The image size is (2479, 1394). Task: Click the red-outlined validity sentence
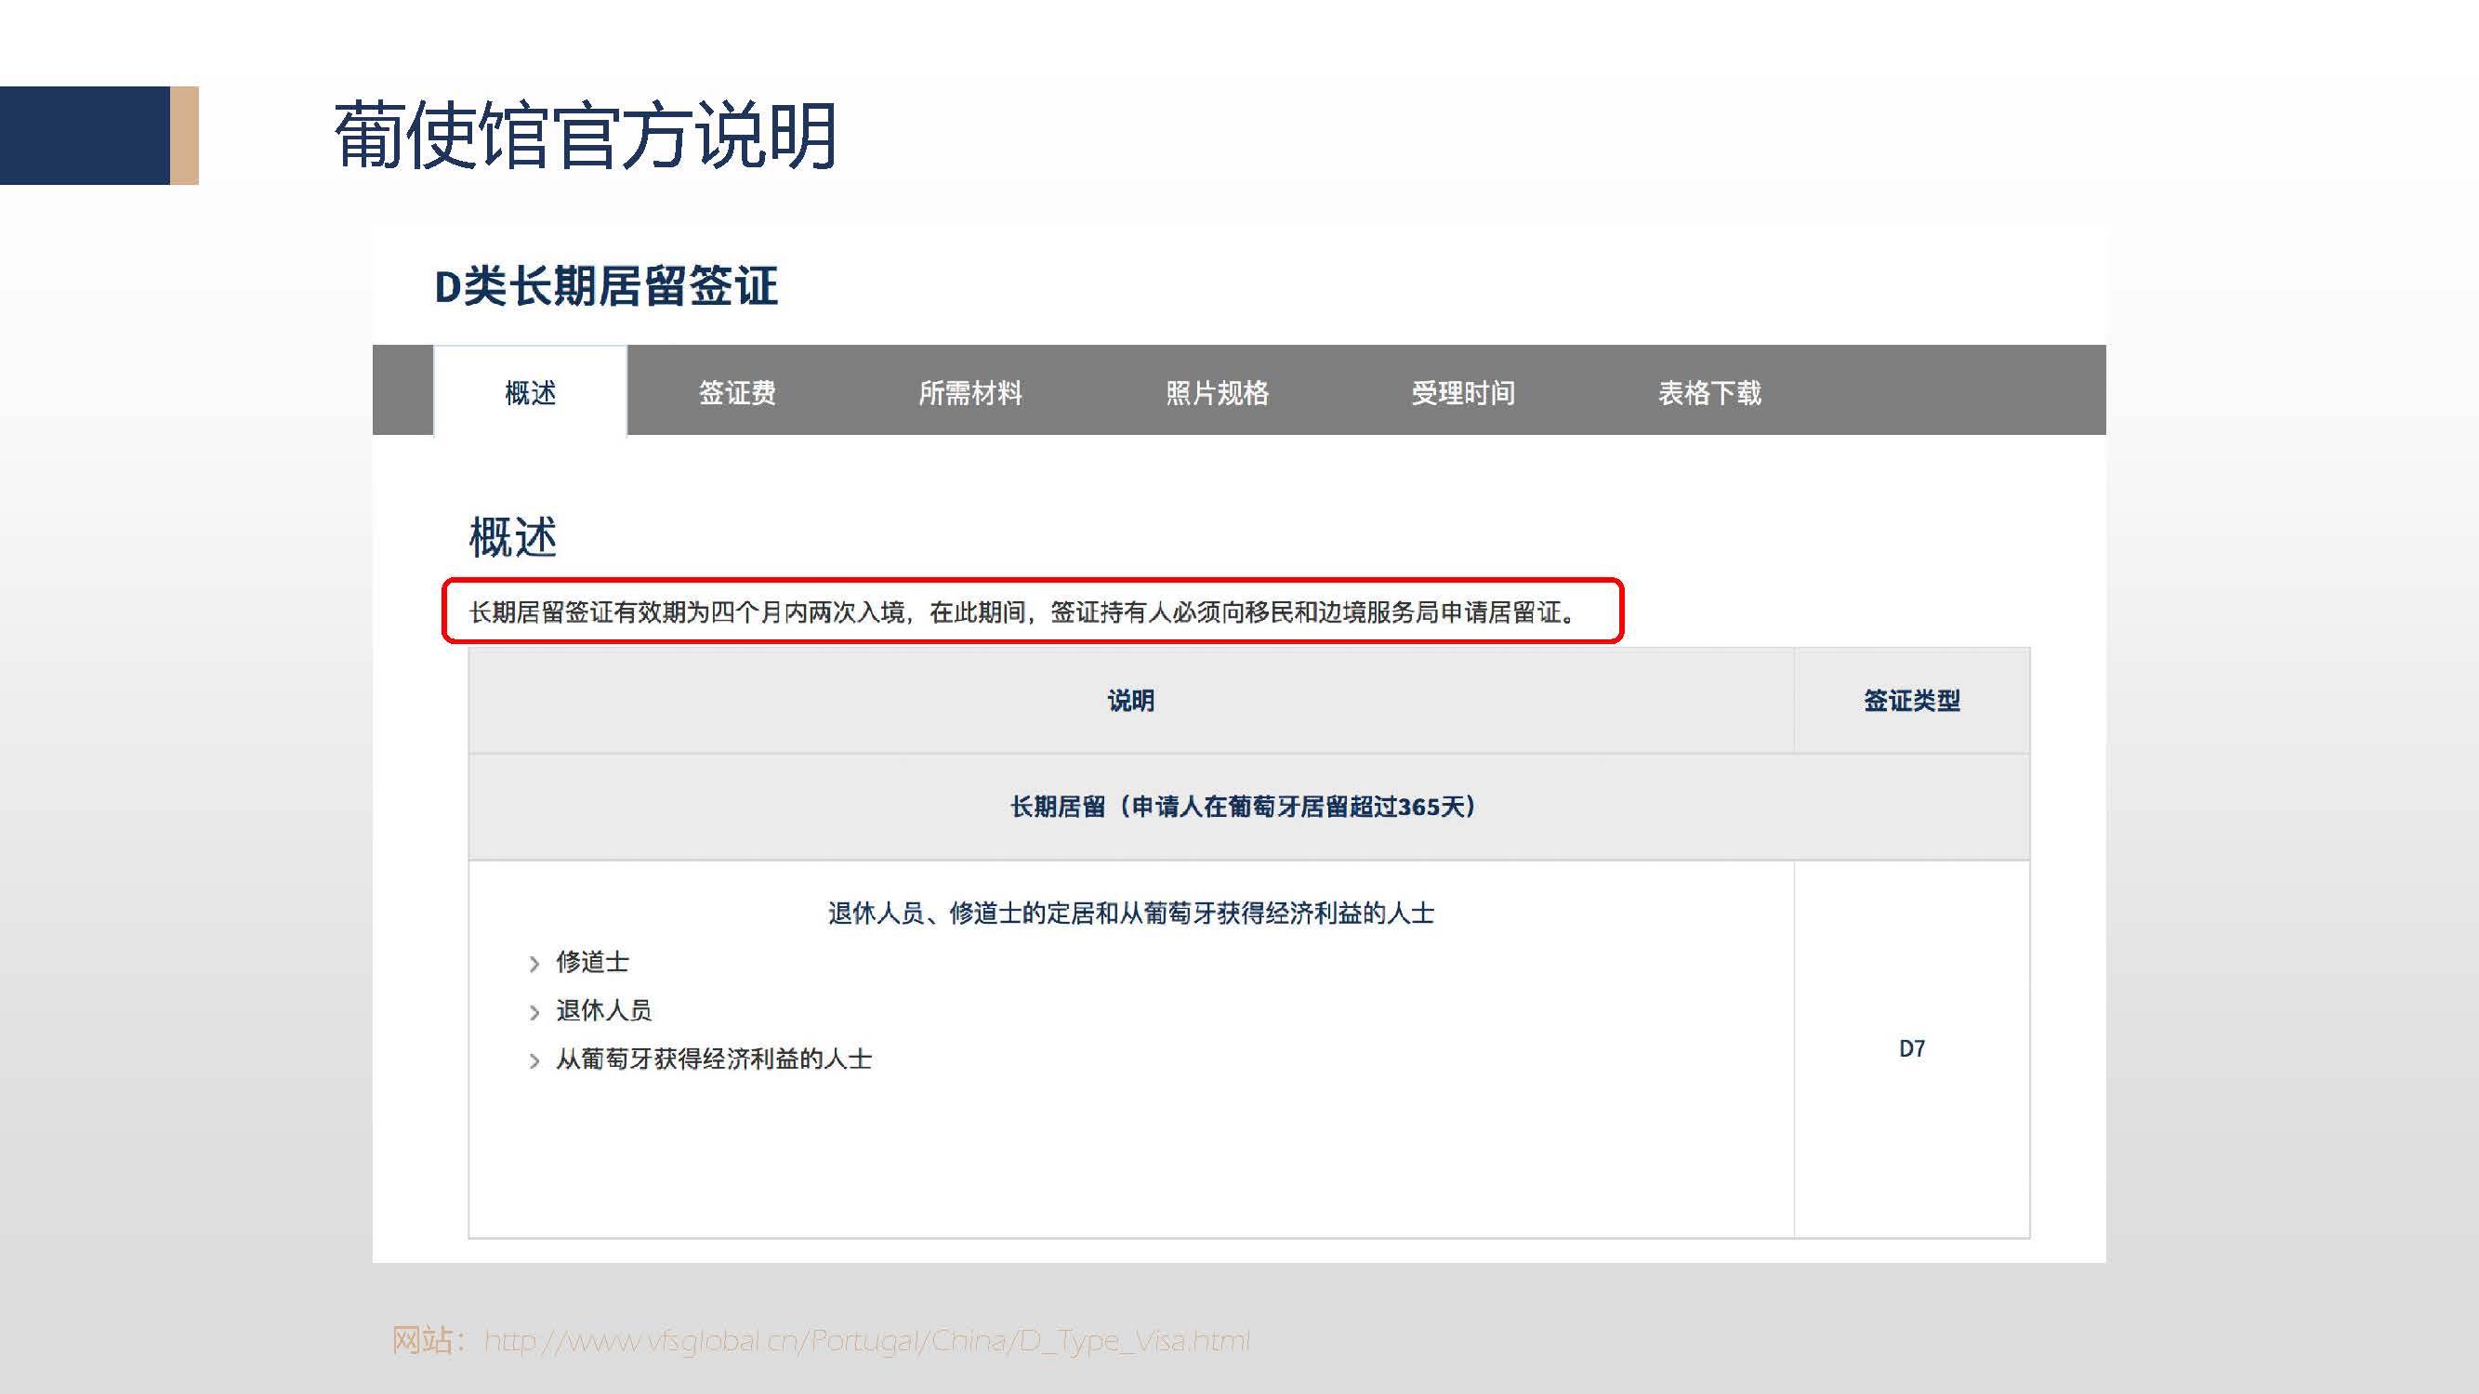pos(1023,612)
